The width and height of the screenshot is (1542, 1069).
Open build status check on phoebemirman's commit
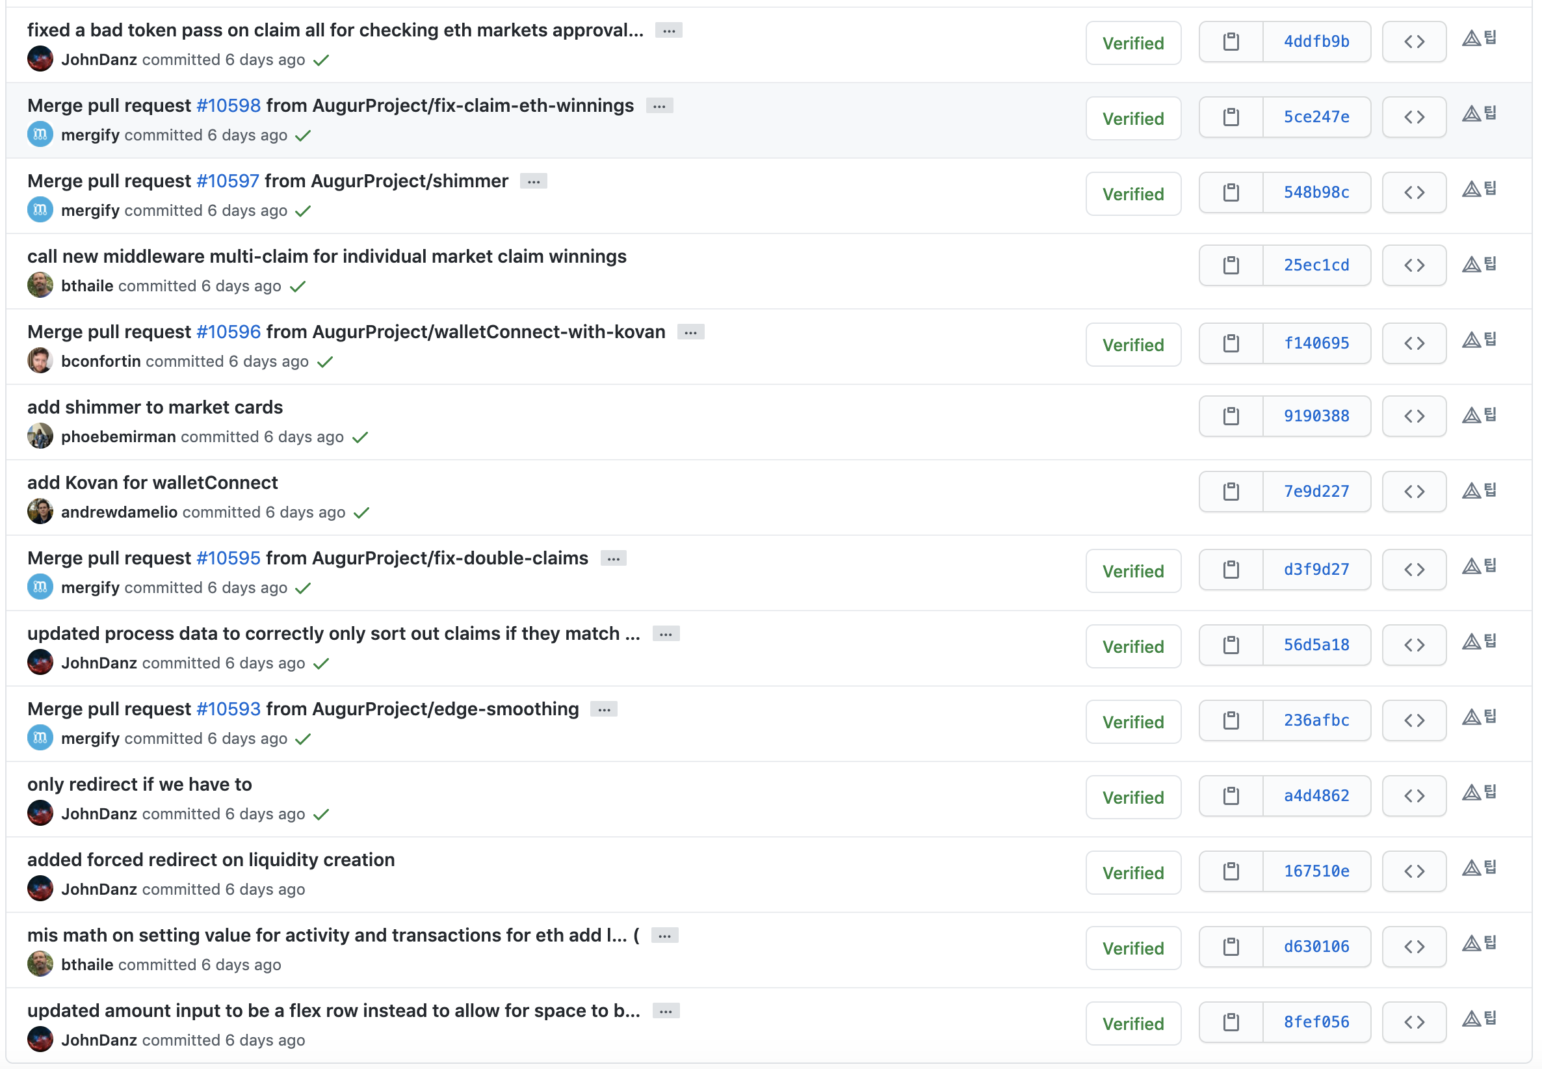click(x=360, y=438)
